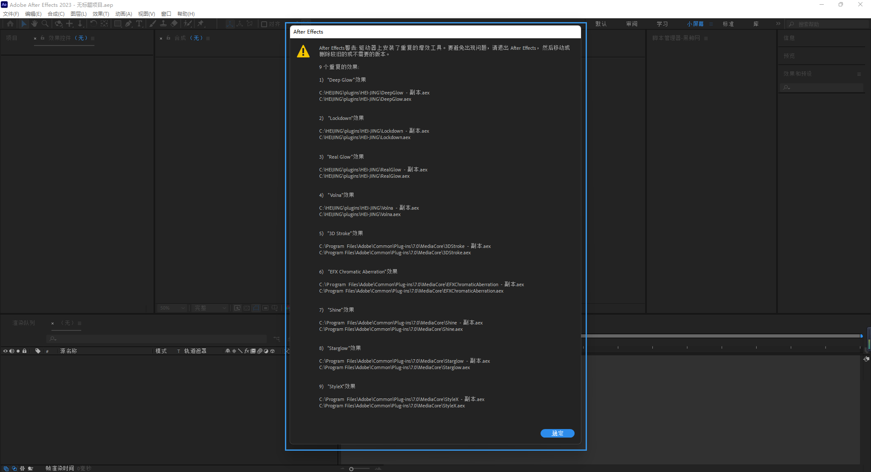Open the 脚本管理器-黑鲸网 panel menu

tap(706, 38)
